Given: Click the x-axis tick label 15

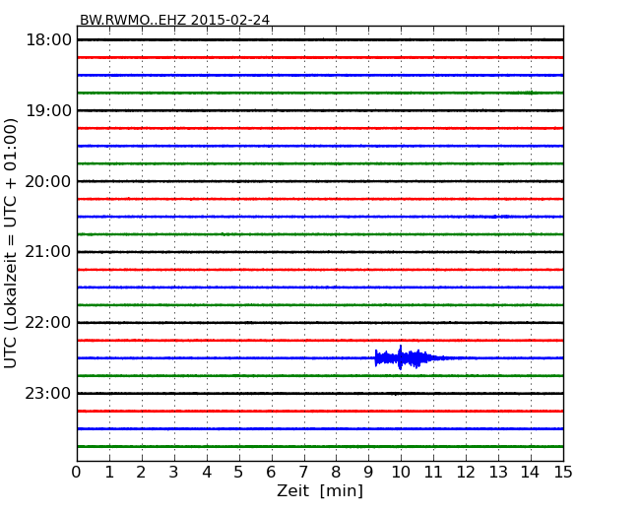Looking at the screenshot, I should (x=563, y=473).
